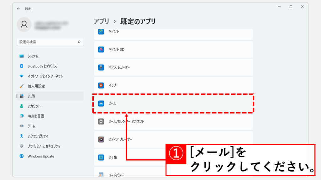Navigate to ネットワークとインターネット

(50, 76)
